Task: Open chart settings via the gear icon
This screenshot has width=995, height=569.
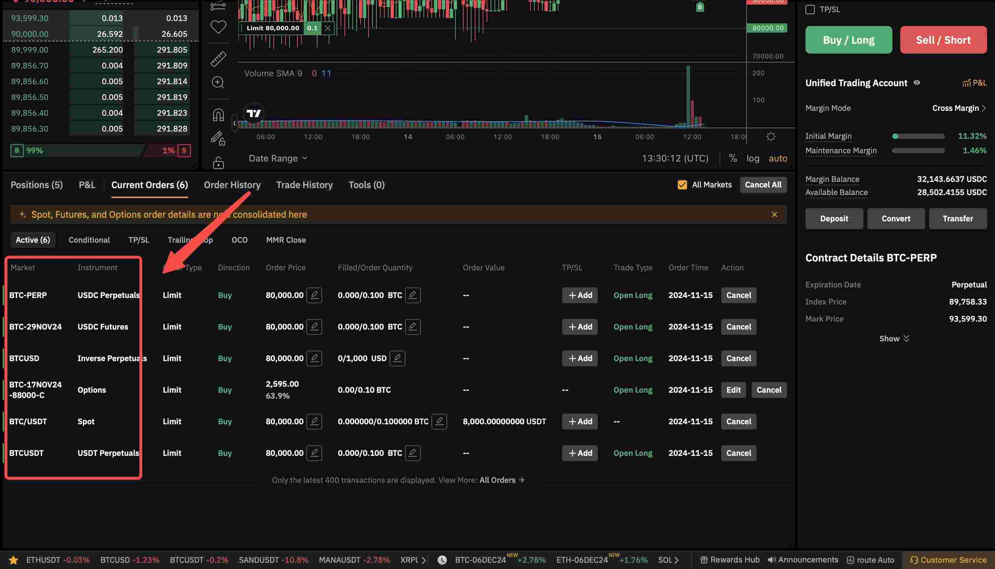Action: pyautogui.click(x=771, y=136)
